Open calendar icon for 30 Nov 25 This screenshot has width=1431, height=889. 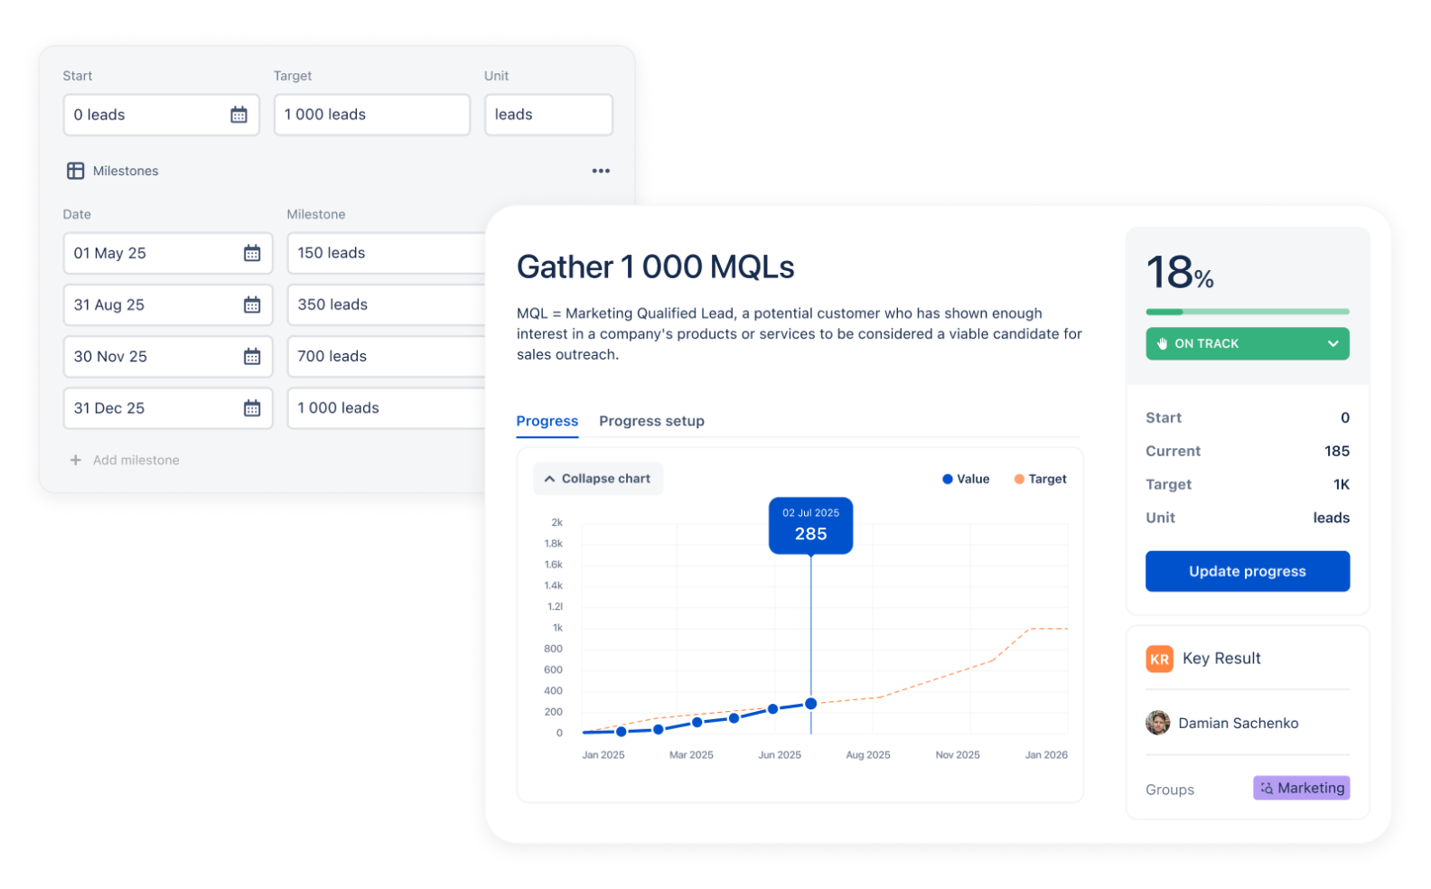pyautogui.click(x=252, y=356)
